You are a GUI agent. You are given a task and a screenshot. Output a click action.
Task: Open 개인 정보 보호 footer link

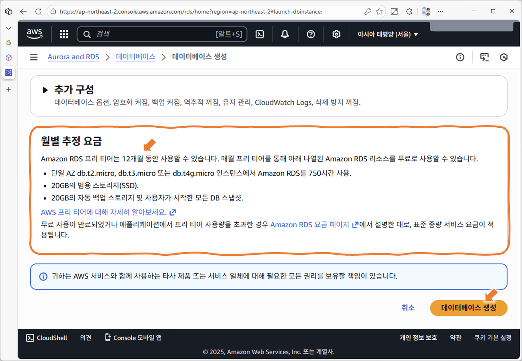pyautogui.click(x=418, y=338)
